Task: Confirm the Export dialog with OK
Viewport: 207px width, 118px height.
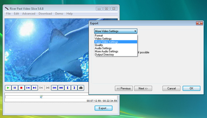Action: coord(191,88)
